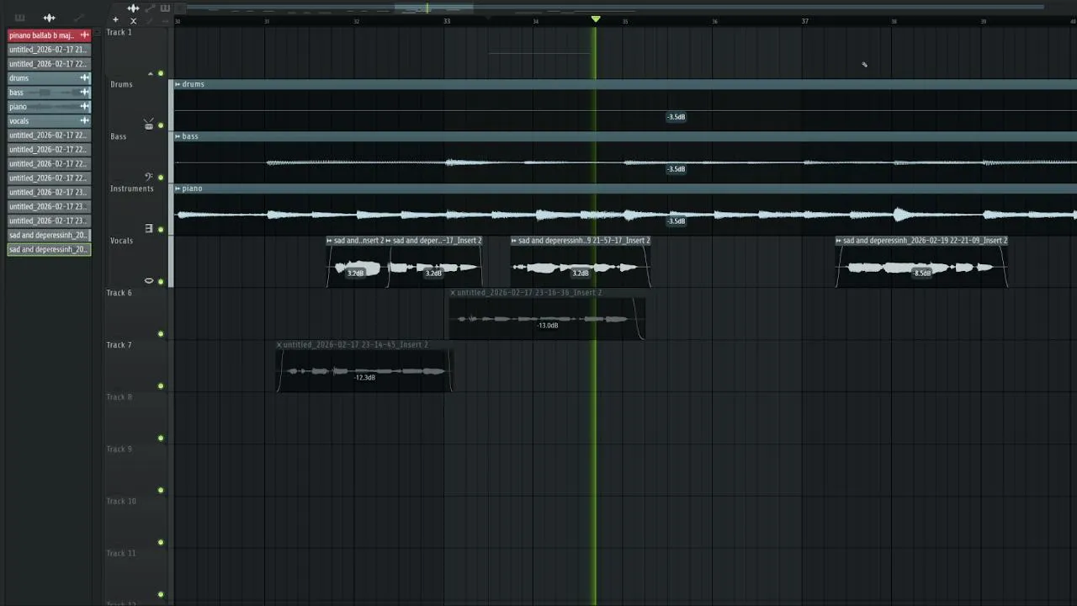The image size is (1077, 606).
Task: Select the bass clef icon on Bass track
Action: click(x=149, y=177)
